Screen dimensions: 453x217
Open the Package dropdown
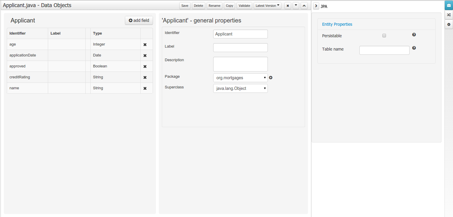(240, 78)
